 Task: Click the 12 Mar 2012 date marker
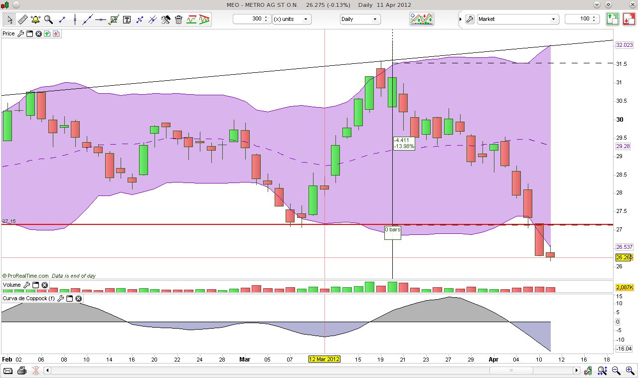click(x=324, y=359)
